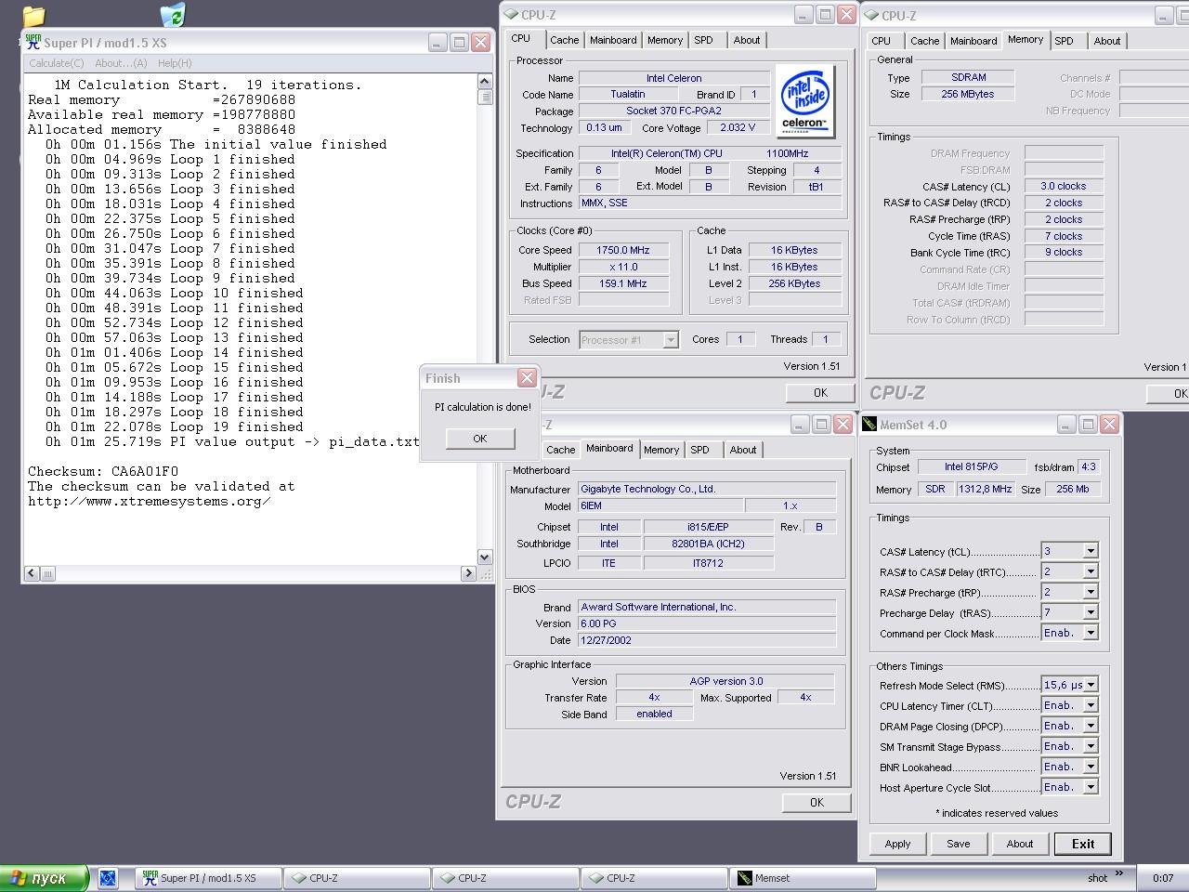
Task: Click the Southbridge value 82801BA (ICH2)
Action: [x=709, y=544]
